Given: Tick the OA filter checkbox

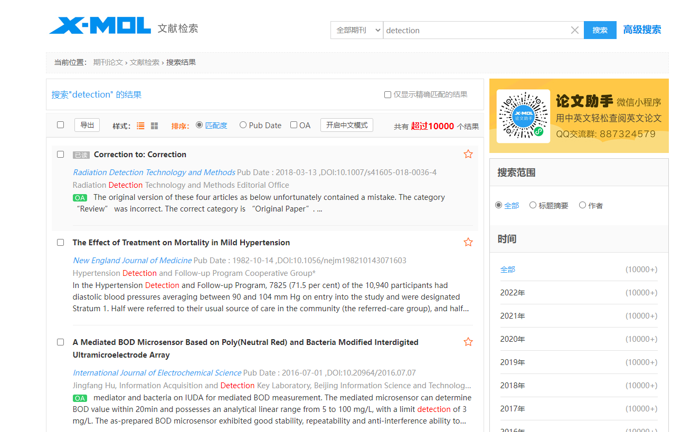Looking at the screenshot, I should click(294, 125).
